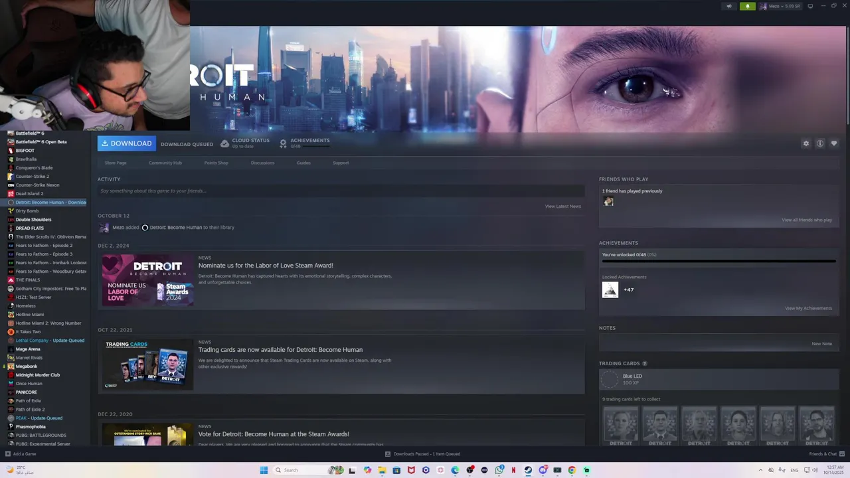This screenshot has height=478, width=850.
Task: Open volume control in system tray
Action: click(815, 470)
